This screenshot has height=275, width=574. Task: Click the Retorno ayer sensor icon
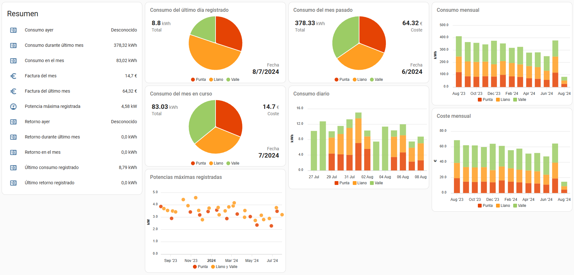(13, 122)
